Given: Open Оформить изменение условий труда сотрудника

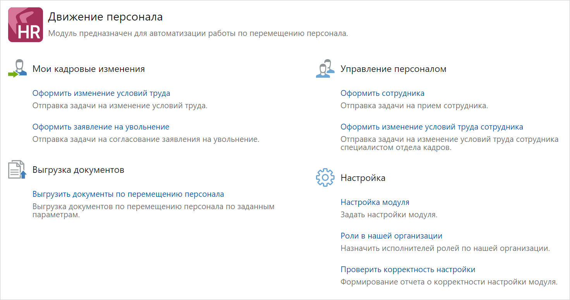Looking at the screenshot, I should coord(431,126).
